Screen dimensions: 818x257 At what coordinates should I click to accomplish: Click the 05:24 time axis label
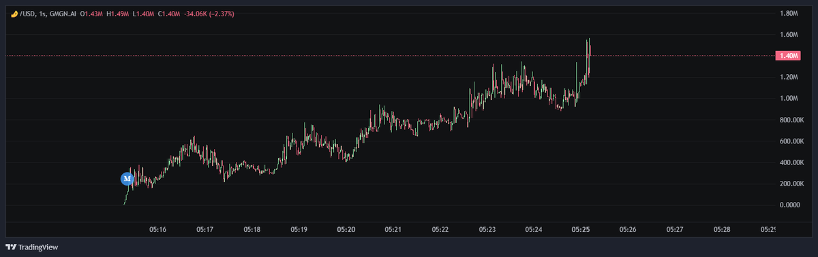coord(534,230)
